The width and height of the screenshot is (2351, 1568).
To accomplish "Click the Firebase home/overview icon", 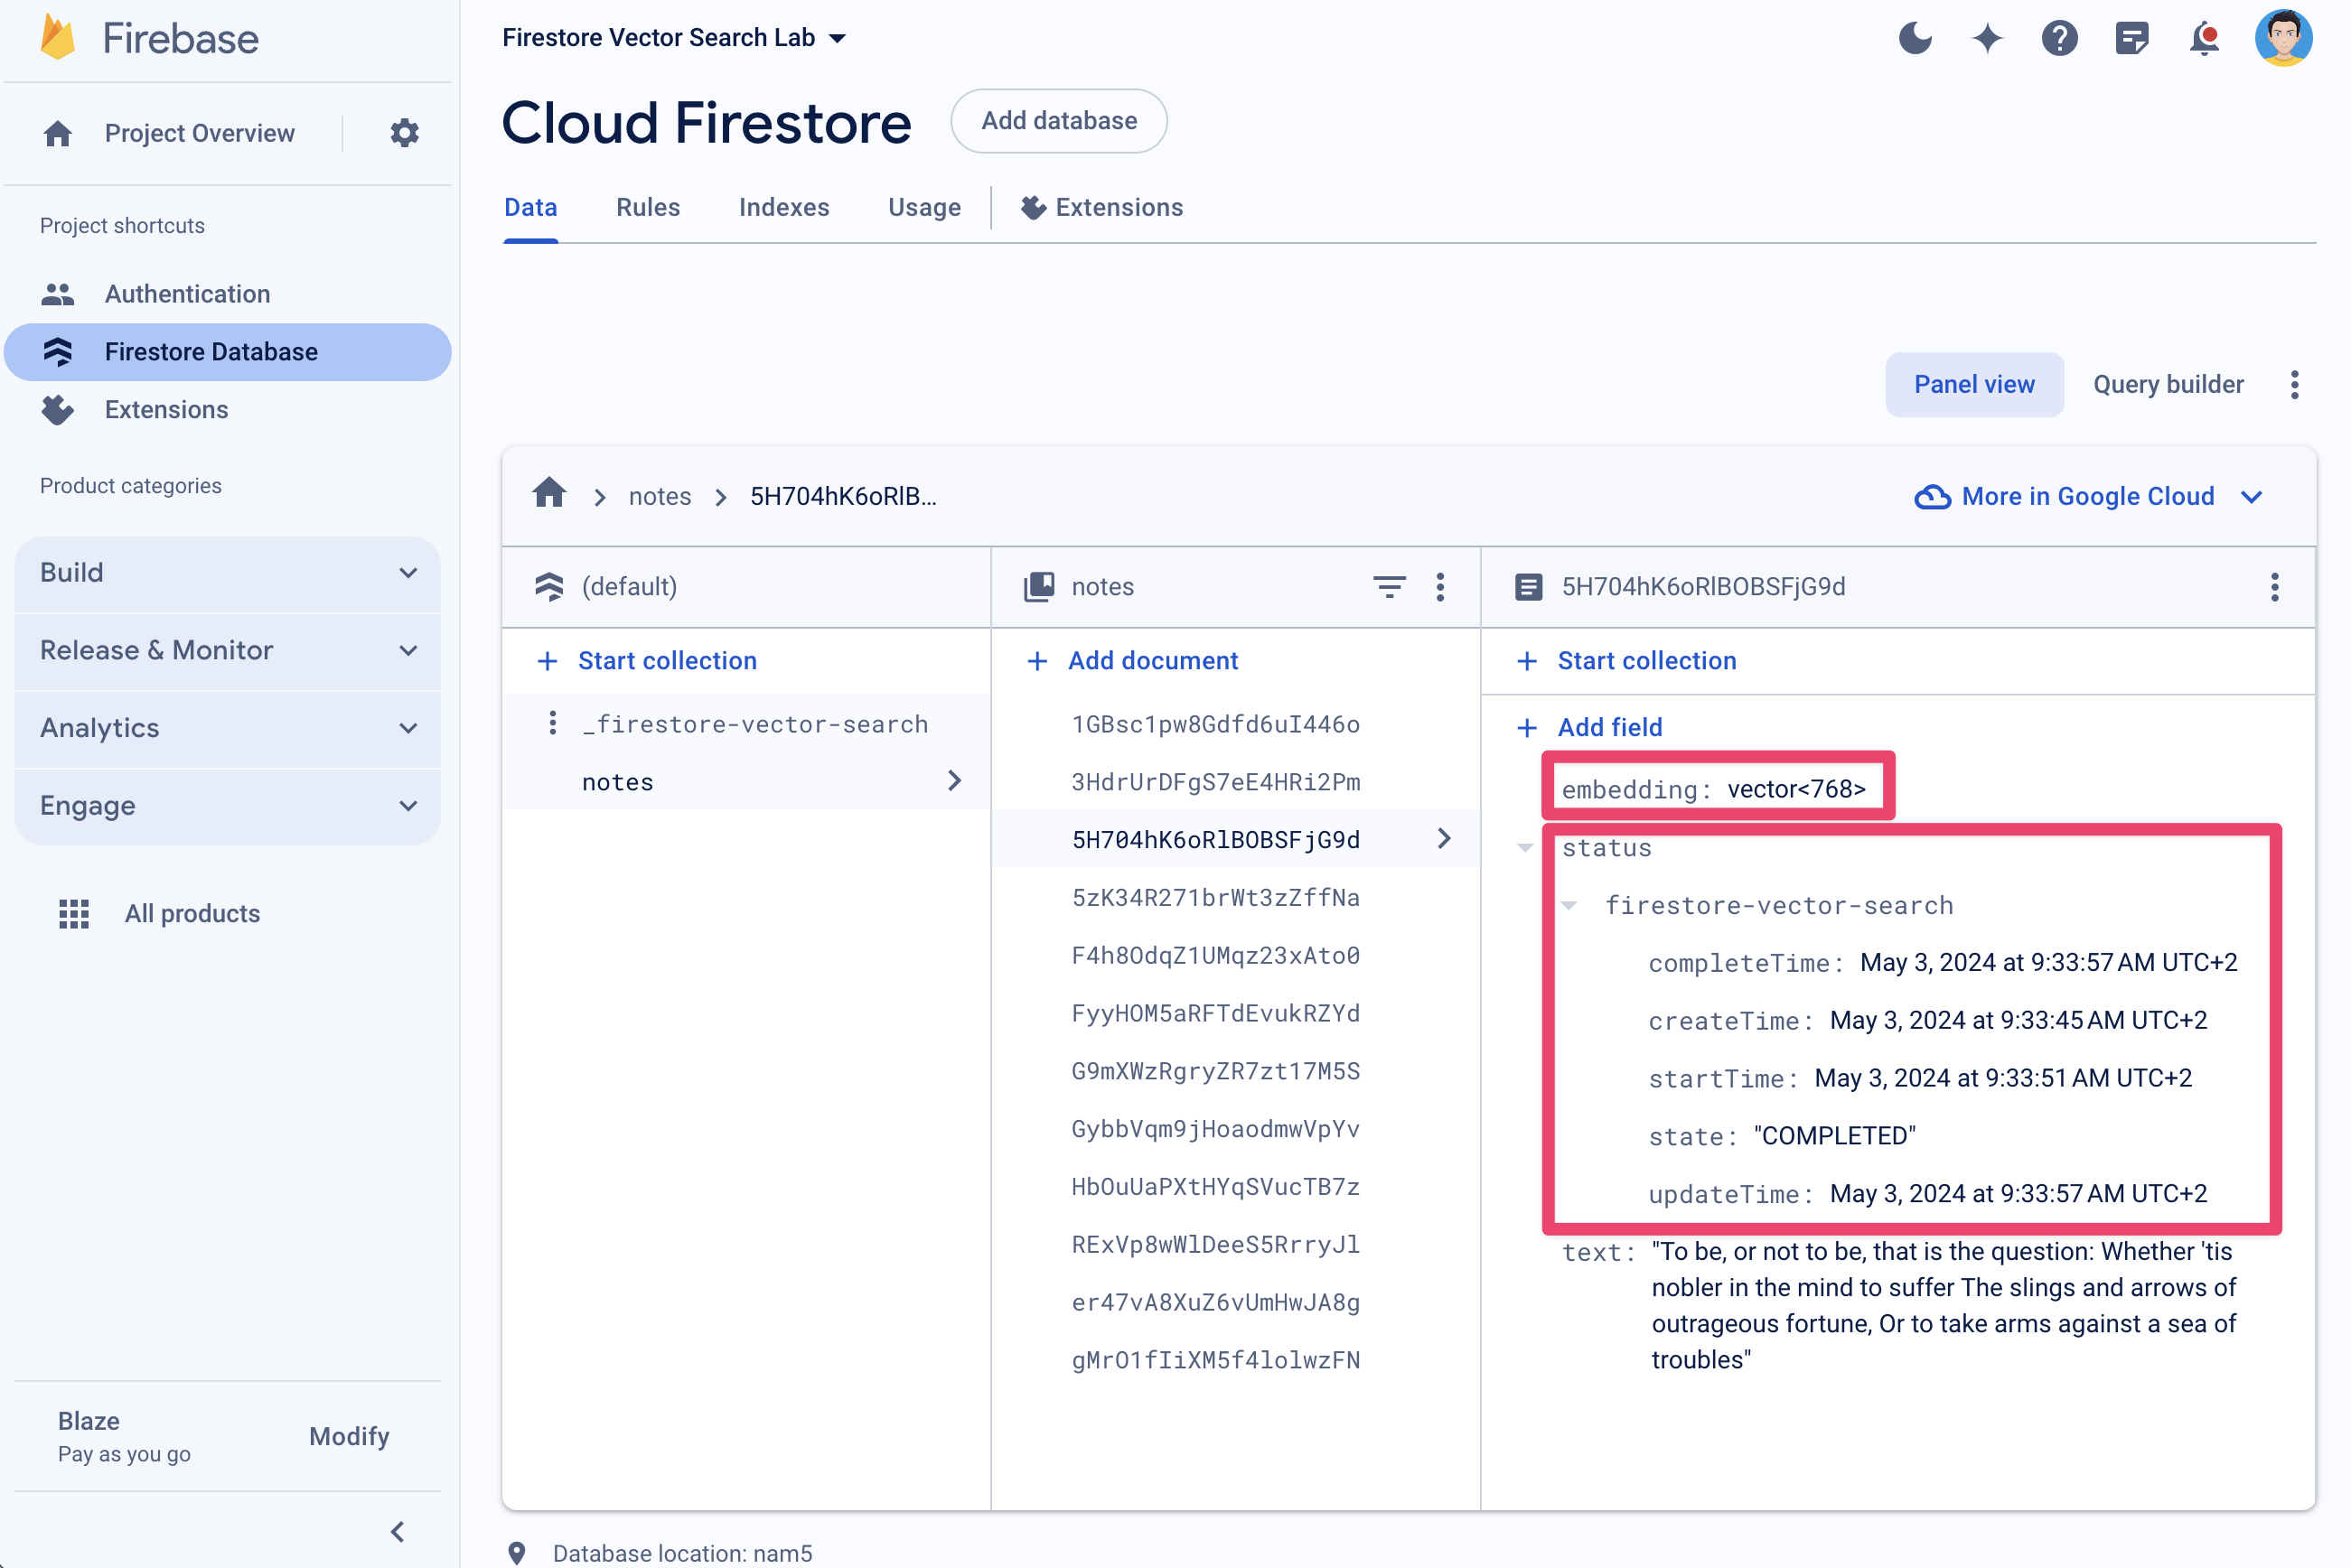I will (56, 133).
